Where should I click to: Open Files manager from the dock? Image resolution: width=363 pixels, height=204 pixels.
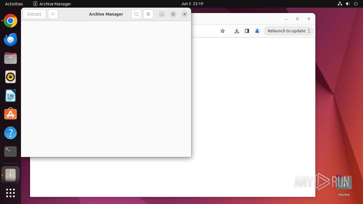click(10, 58)
